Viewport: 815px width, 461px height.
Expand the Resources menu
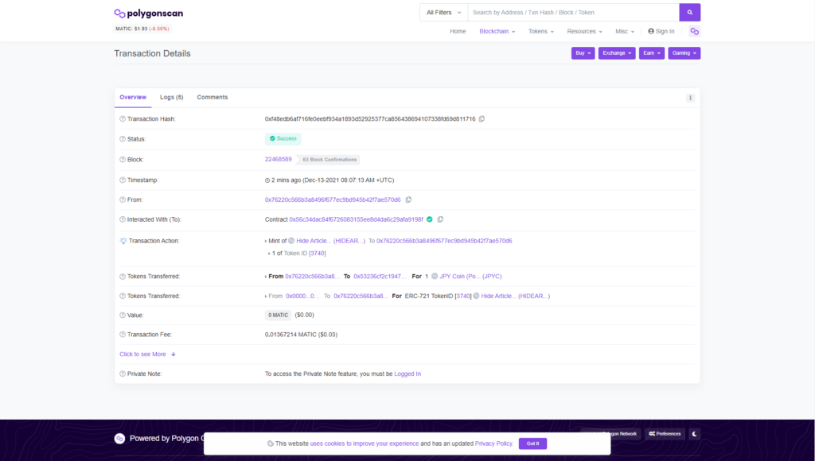click(585, 32)
